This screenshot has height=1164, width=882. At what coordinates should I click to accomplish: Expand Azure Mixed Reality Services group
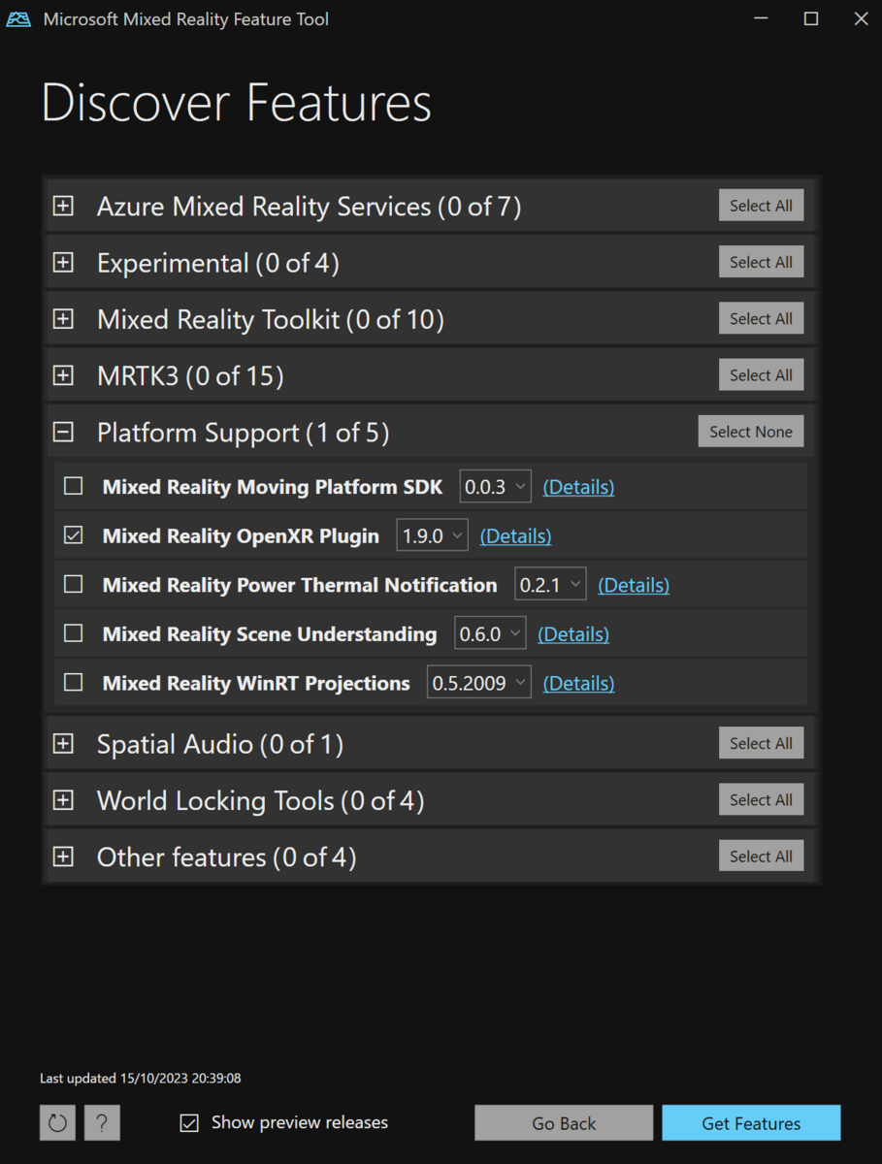coord(63,206)
